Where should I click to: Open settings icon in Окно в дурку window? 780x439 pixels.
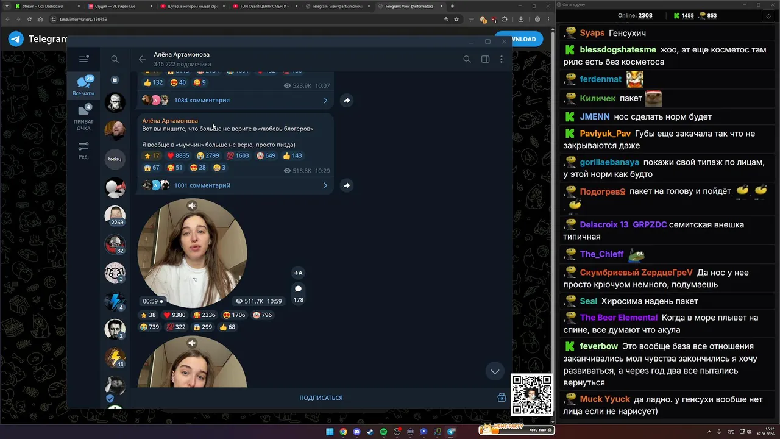pyautogui.click(x=768, y=16)
